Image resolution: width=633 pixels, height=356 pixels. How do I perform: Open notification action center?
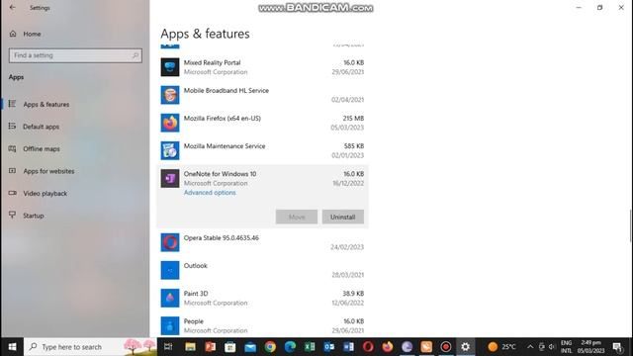617,347
